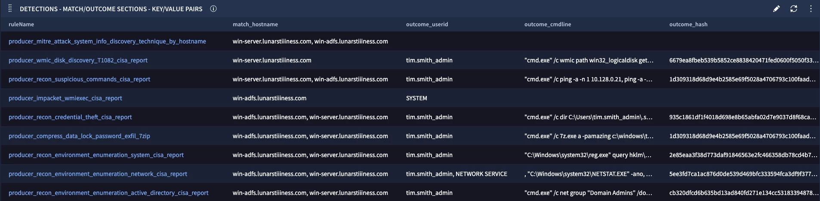Edit the panel with the pencil icon
The height and width of the screenshot is (201, 820).
777,9
